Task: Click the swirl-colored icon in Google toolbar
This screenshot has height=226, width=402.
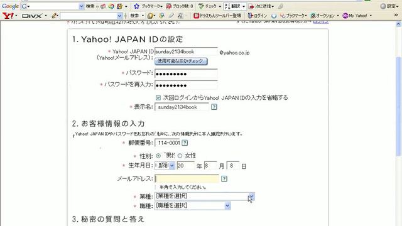Action: [111, 6]
